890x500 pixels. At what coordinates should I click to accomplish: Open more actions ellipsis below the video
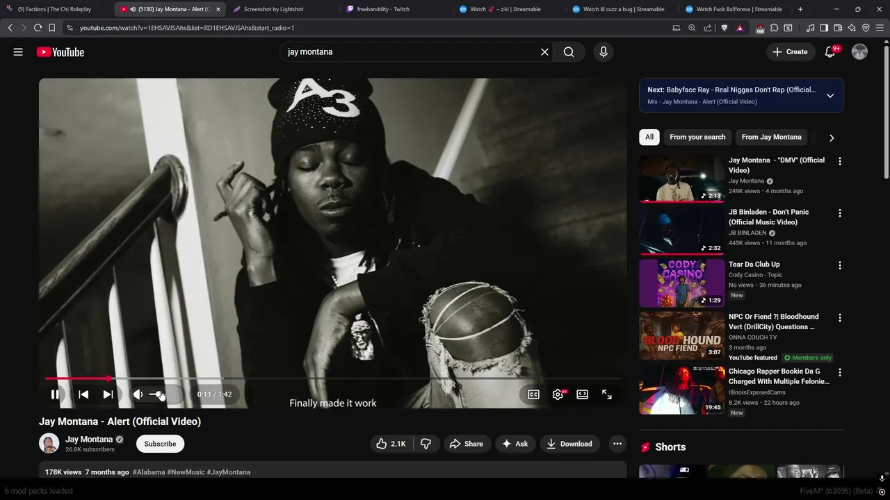coord(617,444)
